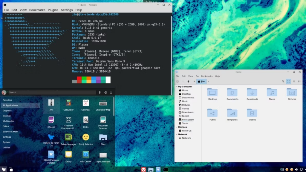This screenshot has width=306, height=172.
Task: Switch file manager to compact view
Action: pos(299,81)
